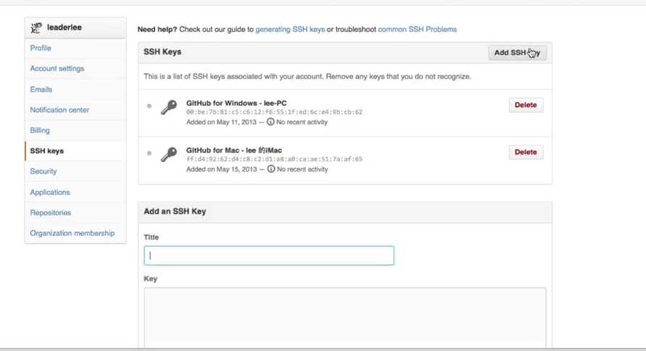
Task: Click 'Added on May 15, 2013' text
Action: point(221,169)
